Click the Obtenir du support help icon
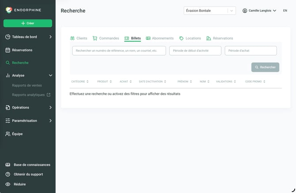The height and width of the screenshot is (193, 296). click(8, 174)
